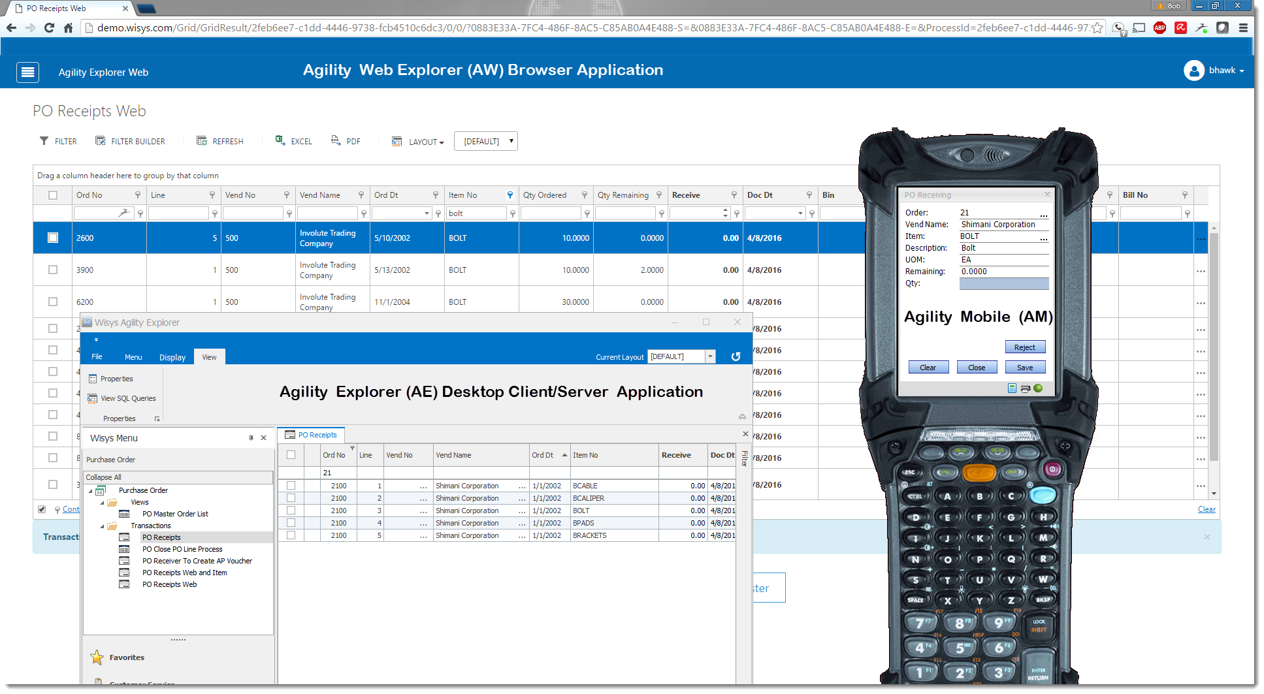1264x694 pixels.
Task: Click refresh icon beside Current Layout in Agility Explorer
Action: (x=736, y=356)
